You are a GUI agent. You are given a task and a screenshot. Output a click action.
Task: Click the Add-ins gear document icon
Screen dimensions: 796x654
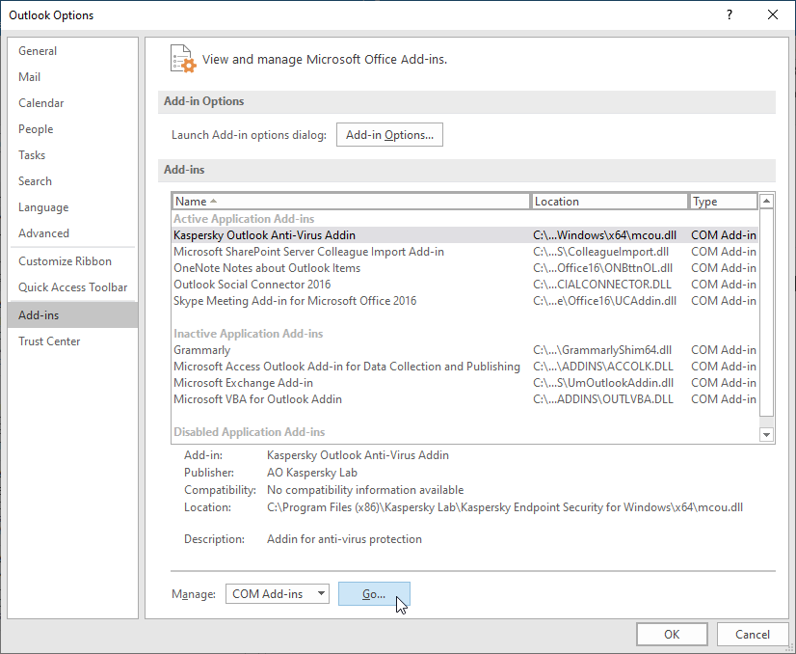(x=183, y=59)
